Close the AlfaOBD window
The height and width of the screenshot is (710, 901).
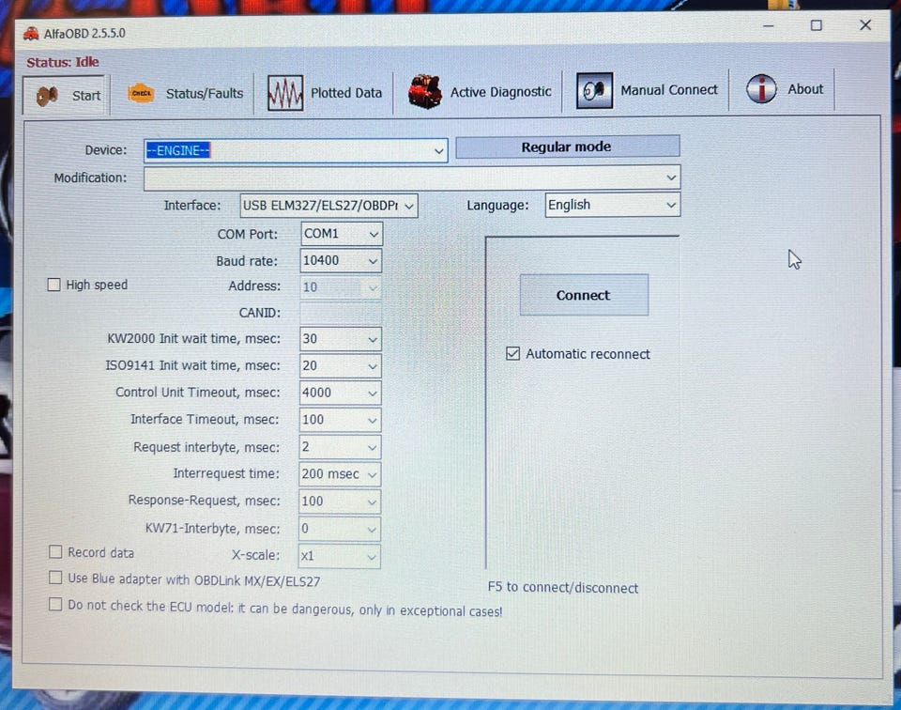click(865, 24)
